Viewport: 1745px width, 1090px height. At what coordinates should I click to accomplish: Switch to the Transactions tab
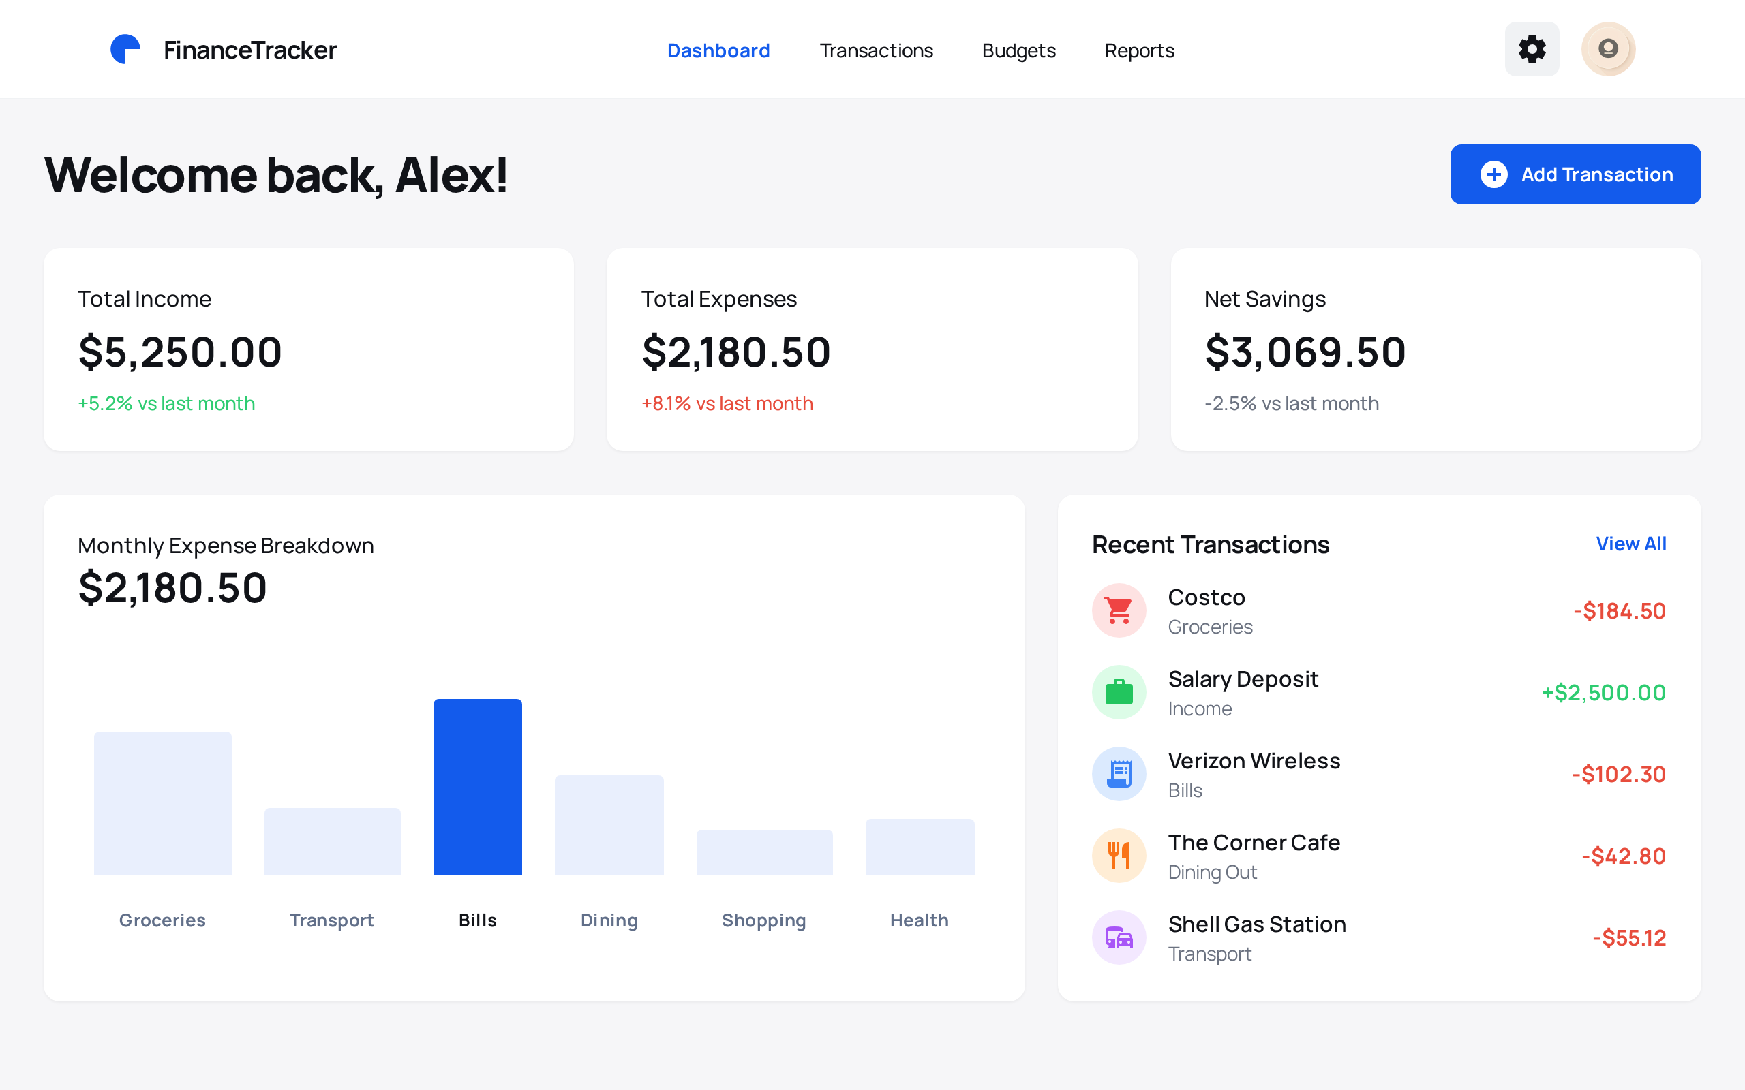coord(875,50)
